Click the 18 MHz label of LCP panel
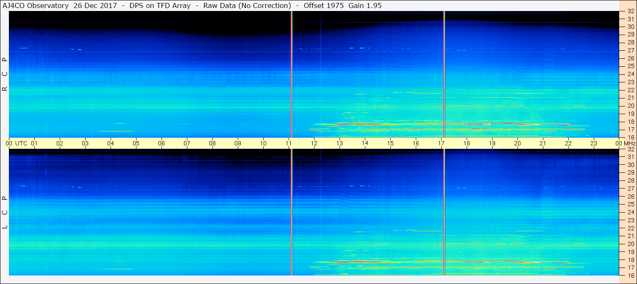This screenshot has height=284, width=637. coord(630,260)
